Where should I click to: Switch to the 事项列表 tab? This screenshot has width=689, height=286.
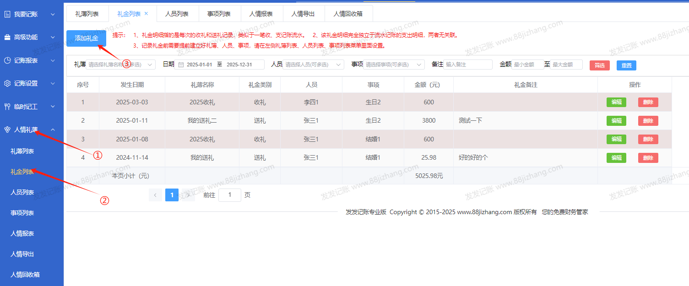pos(219,14)
